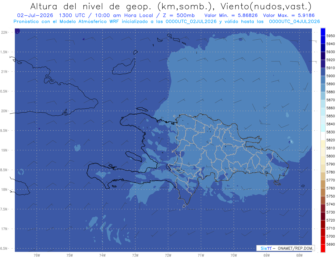Click the '73W' longitude axis label
The width and height of the screenshot is (336, 259).
point(135,255)
